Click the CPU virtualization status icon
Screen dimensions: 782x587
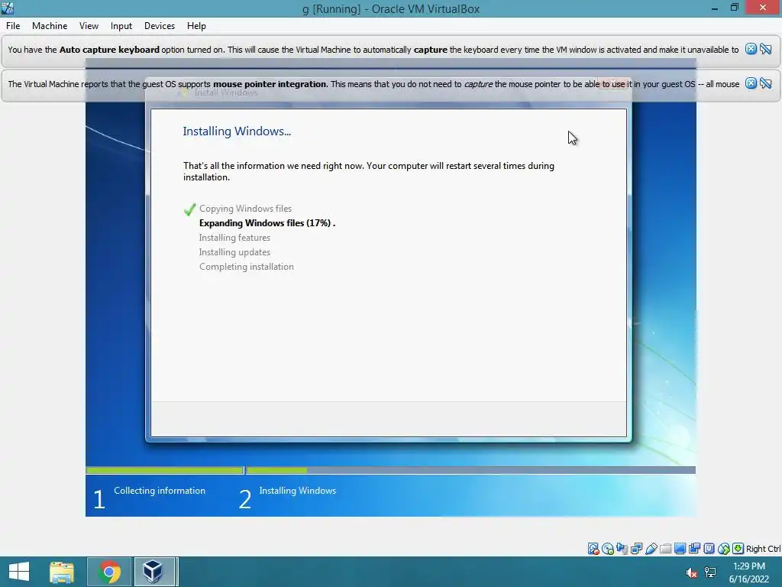pos(709,549)
